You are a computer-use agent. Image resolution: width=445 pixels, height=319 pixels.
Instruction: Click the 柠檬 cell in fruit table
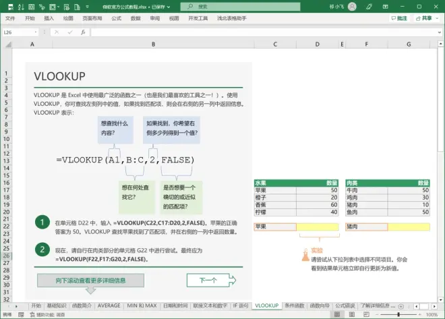point(275,212)
